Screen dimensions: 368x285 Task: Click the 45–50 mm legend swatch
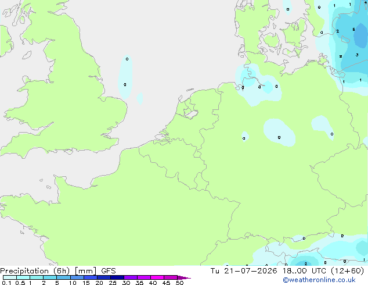tap(171, 277)
